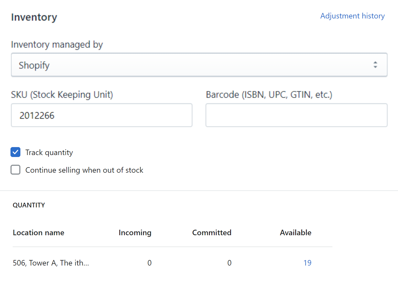The width and height of the screenshot is (398, 287).
Task: Expand the Inventory managed by dropdown
Action: point(198,65)
